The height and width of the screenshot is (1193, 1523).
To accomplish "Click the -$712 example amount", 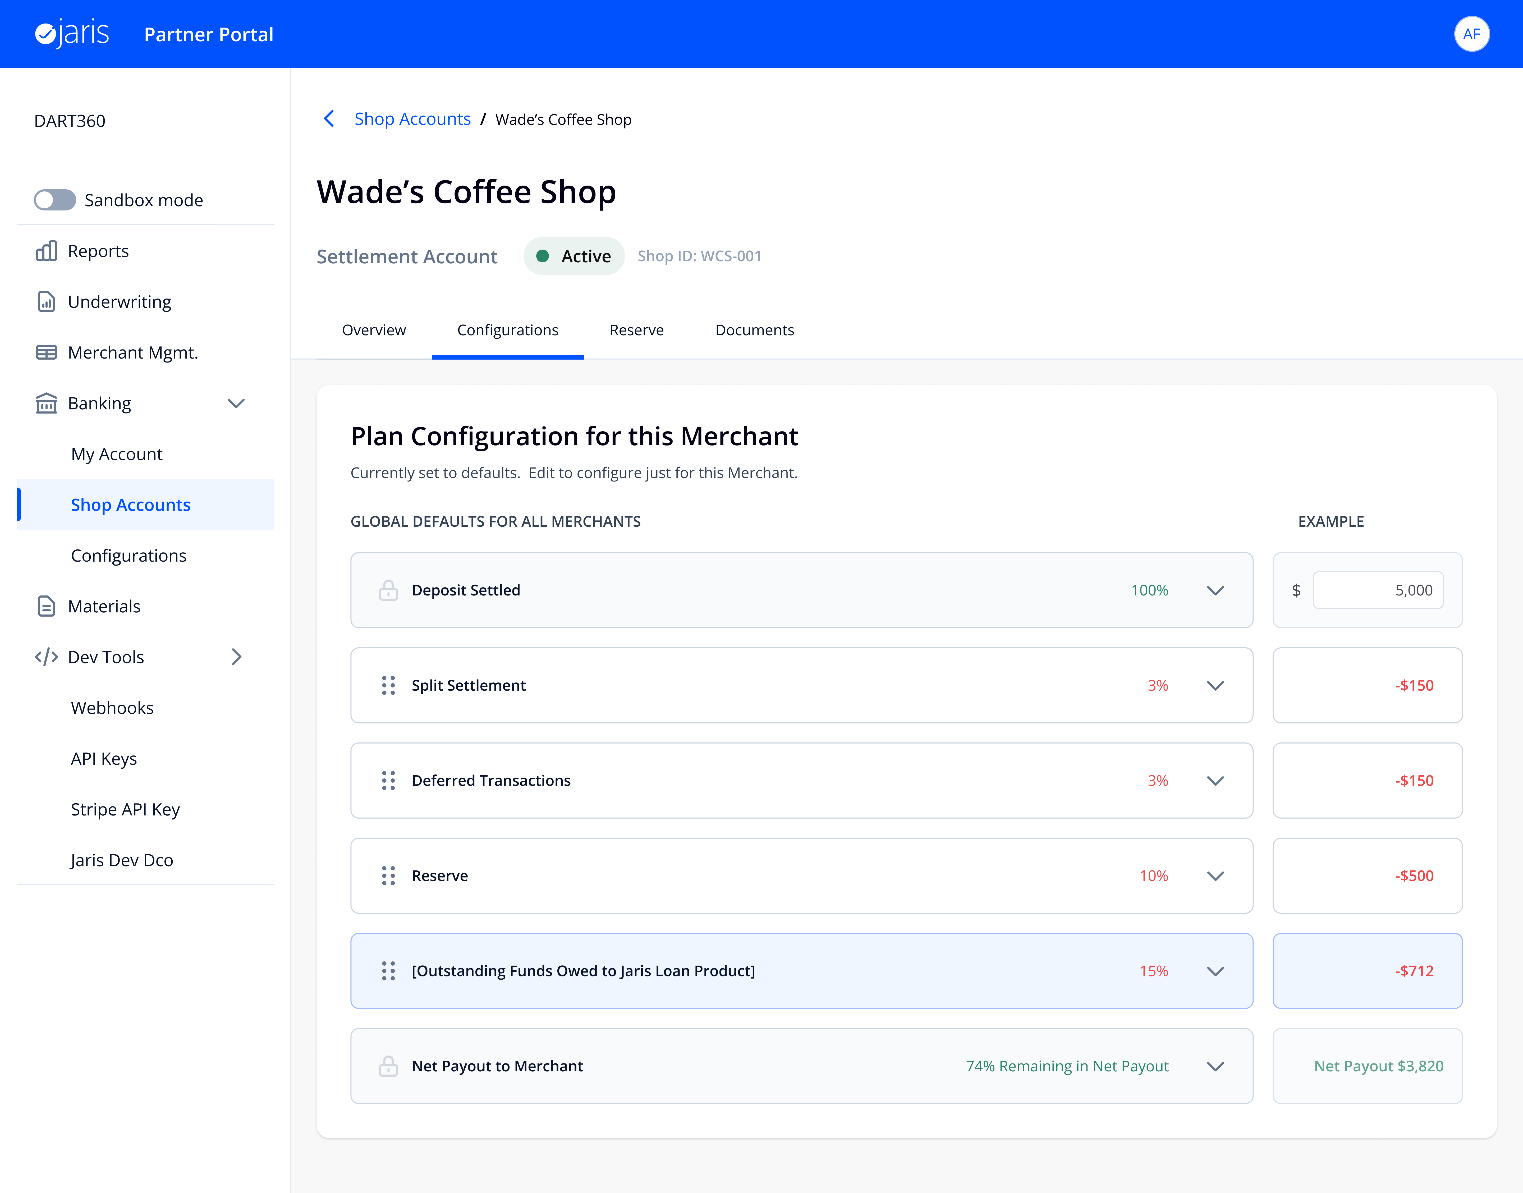I will [x=1414, y=971].
